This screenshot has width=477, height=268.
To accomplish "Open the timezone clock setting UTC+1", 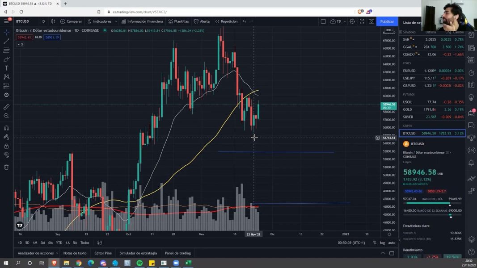I will point(351,243).
